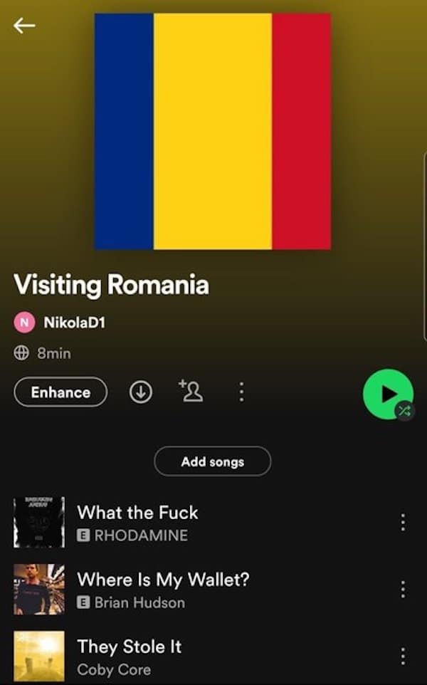Select the They Stole It album art
The width and height of the screenshot is (427, 685).
[x=39, y=657]
